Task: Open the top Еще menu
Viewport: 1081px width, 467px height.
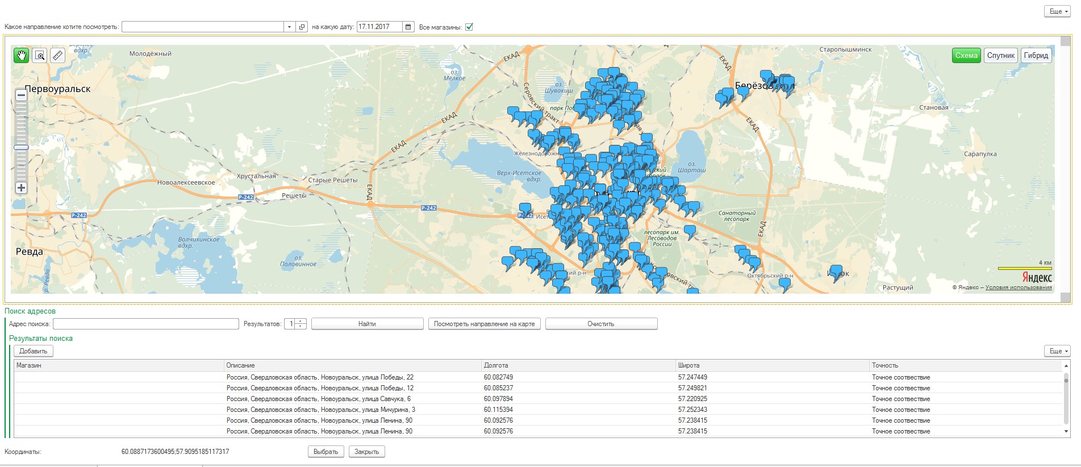Action: [1058, 11]
